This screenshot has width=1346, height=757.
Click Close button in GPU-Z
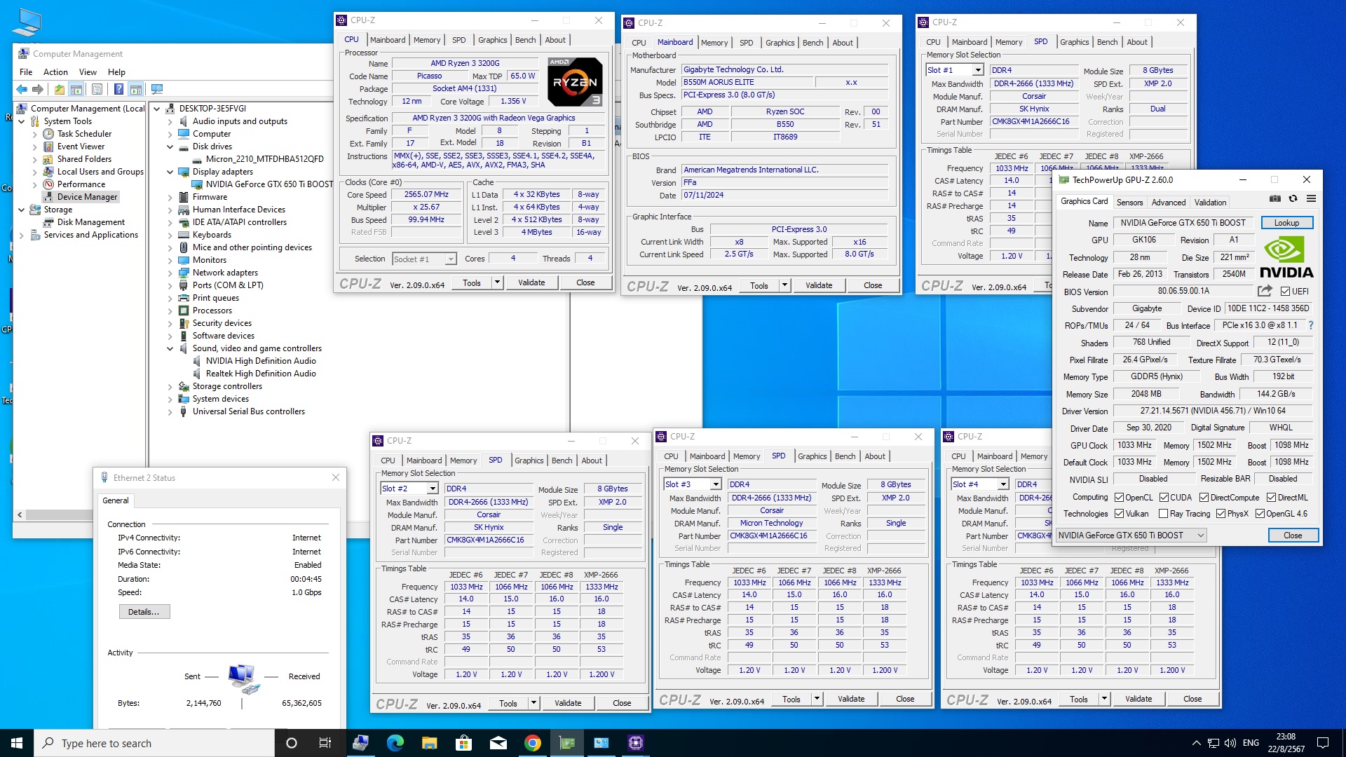coord(1293,536)
